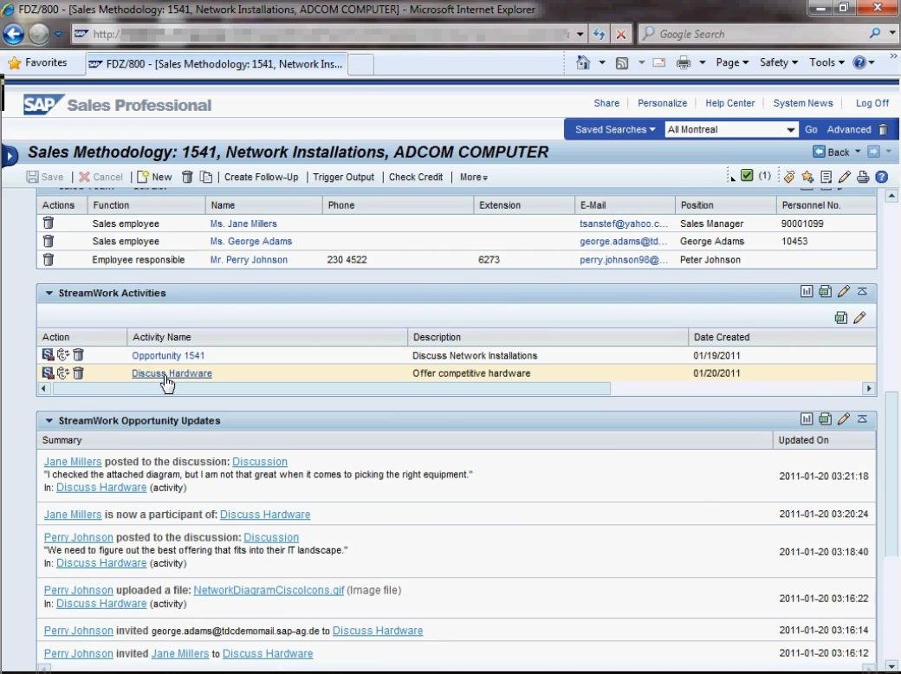Click the Create Follow-Up button

click(x=262, y=177)
